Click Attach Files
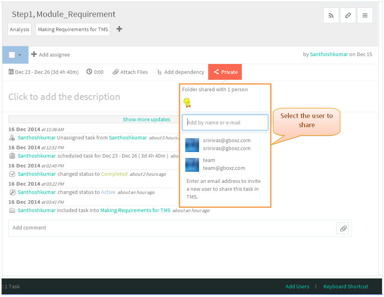The width and height of the screenshot is (384, 297). (x=130, y=72)
